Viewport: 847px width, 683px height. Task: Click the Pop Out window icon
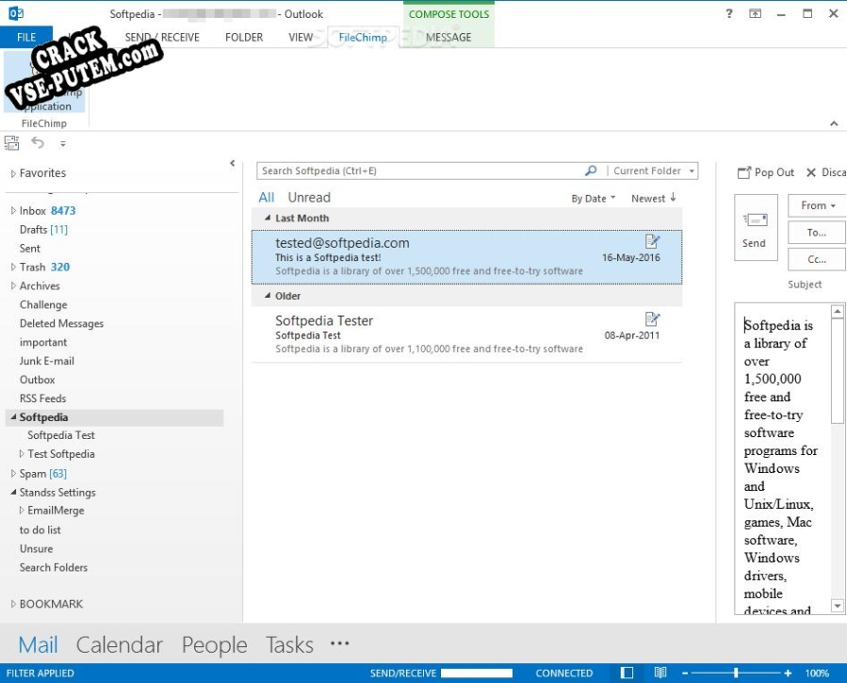743,172
